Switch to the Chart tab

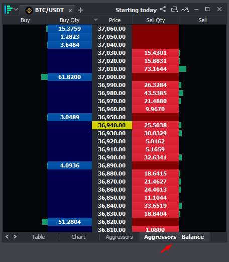78,237
